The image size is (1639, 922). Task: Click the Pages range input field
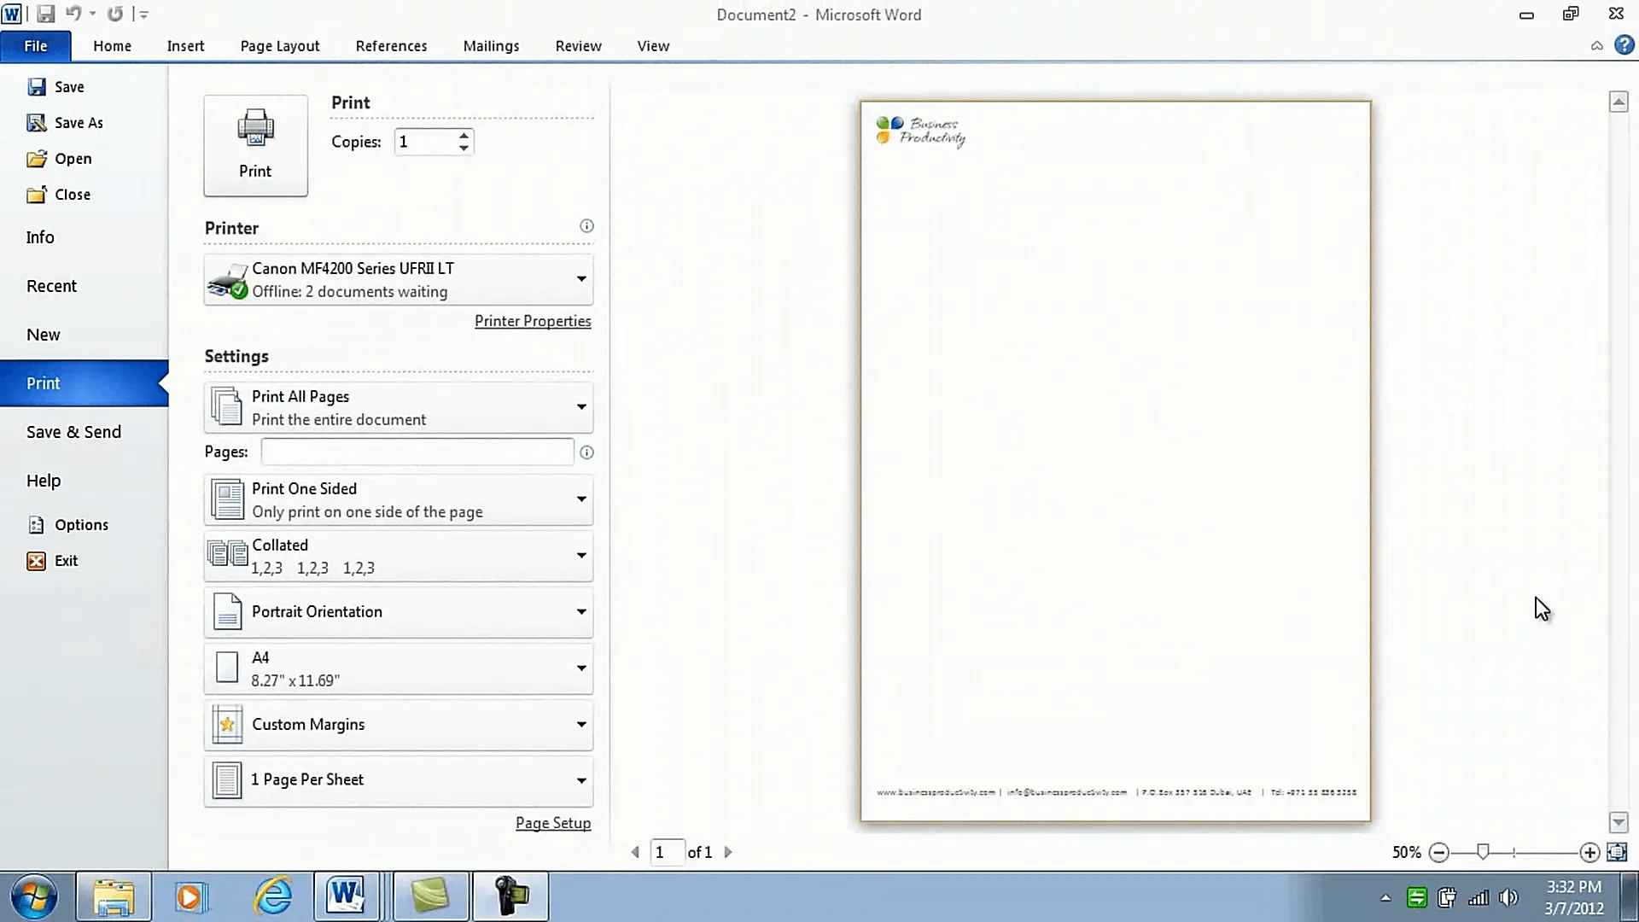417,452
